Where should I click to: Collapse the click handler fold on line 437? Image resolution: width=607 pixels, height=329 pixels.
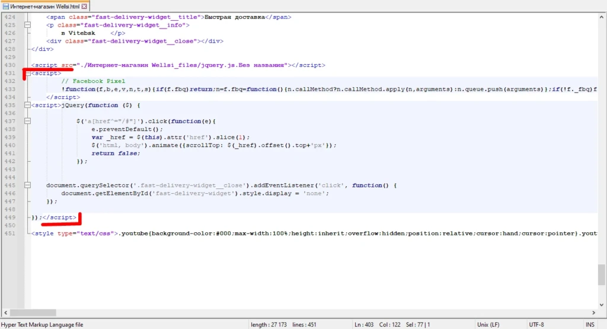[27, 121]
